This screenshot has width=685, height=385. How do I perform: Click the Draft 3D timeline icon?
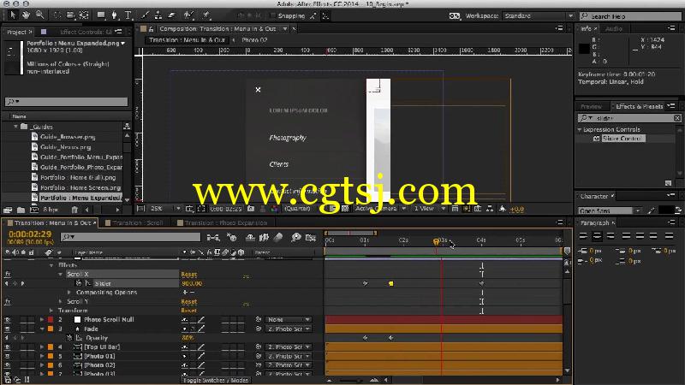click(232, 238)
